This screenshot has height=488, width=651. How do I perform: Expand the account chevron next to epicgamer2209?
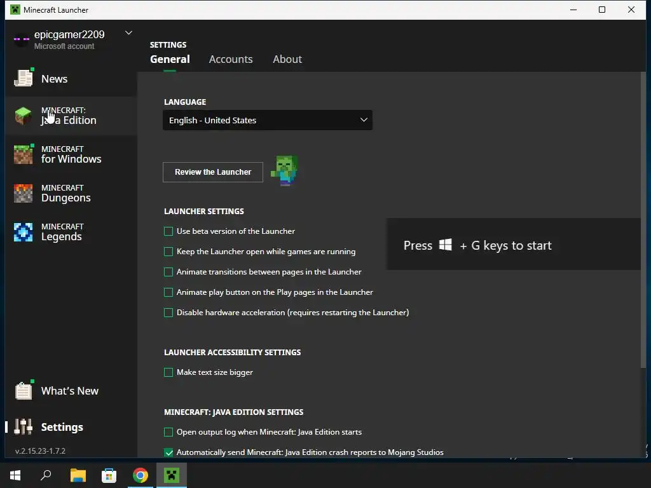[x=128, y=33]
